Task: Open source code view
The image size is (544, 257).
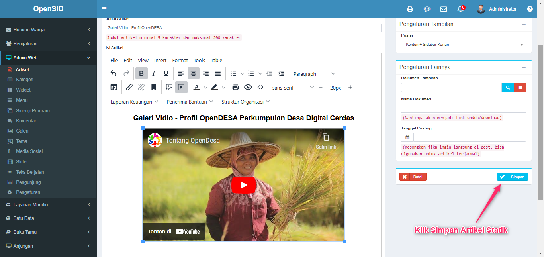Action: 260,87
